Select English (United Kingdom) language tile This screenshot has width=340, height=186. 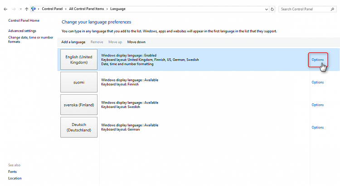79,60
